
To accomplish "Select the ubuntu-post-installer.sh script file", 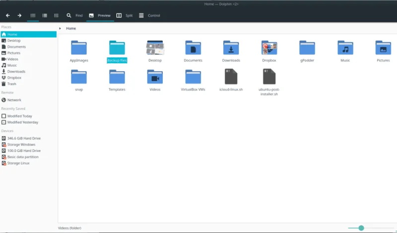I will pyautogui.click(x=269, y=77).
